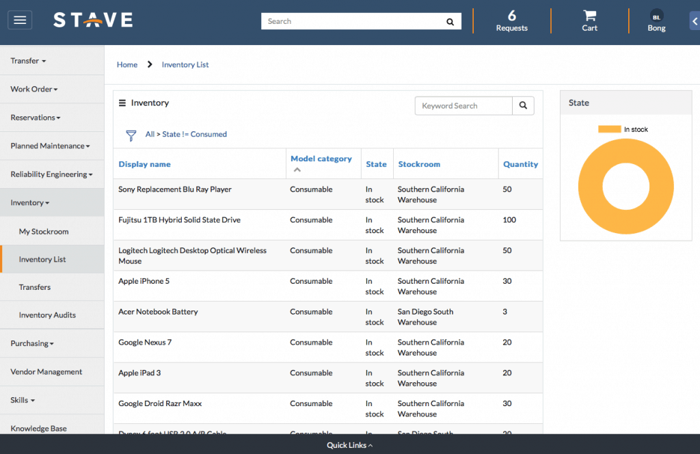The image size is (700, 454).
Task: Click the magnifier in the top search bar
Action: click(x=450, y=21)
